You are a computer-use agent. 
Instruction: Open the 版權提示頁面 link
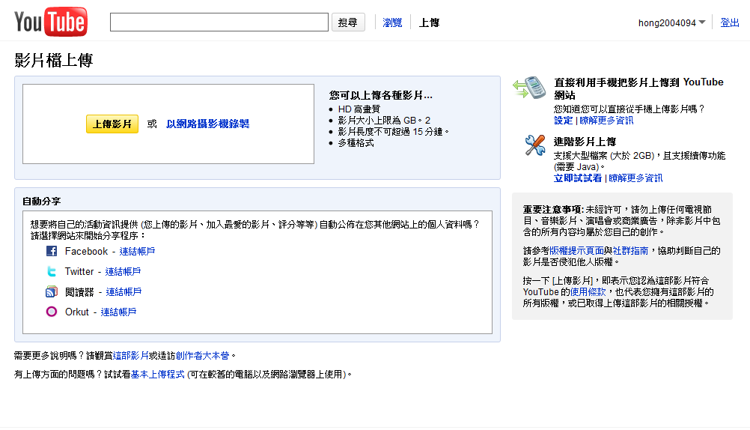(x=576, y=250)
